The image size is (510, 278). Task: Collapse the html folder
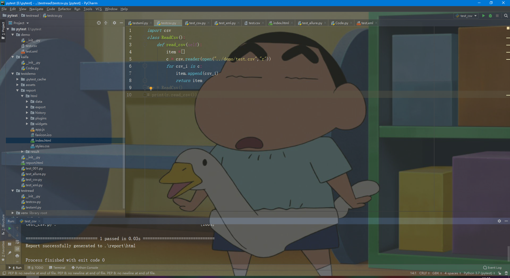pyautogui.click(x=22, y=96)
